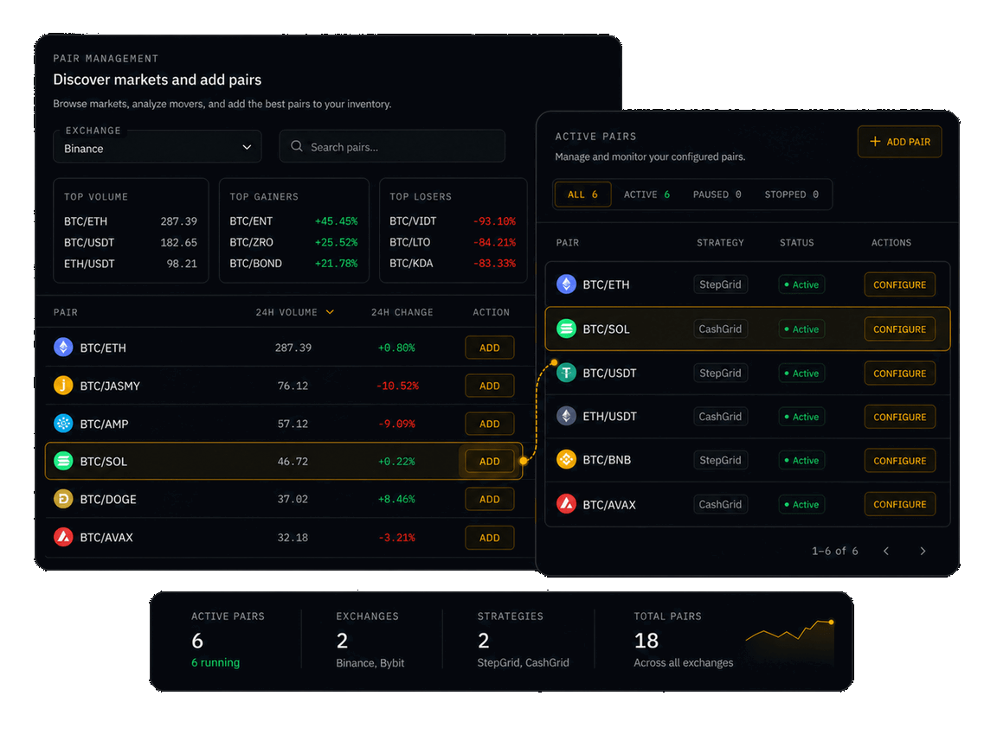
Task: Click the '6 running' status text
Action: point(215,662)
